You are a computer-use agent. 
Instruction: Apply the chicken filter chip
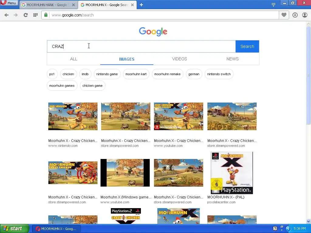coord(68,74)
